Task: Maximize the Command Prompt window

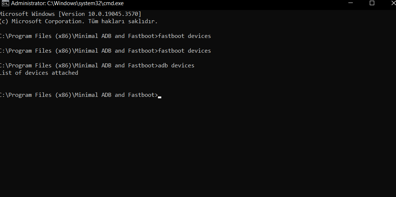Action: [x=372, y=3]
